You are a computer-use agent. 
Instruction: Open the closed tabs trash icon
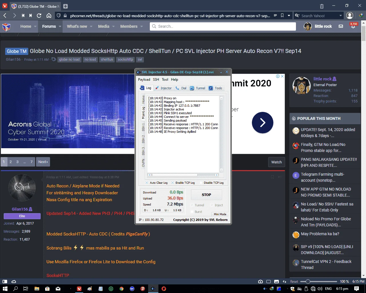(322, 6)
